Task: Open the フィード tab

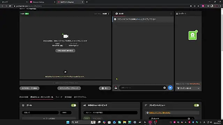Action: (x=59, y=97)
